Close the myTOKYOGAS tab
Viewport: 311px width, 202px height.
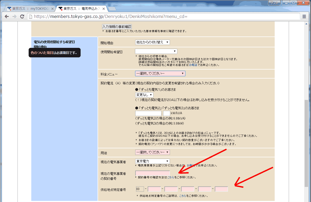(x=52, y=9)
